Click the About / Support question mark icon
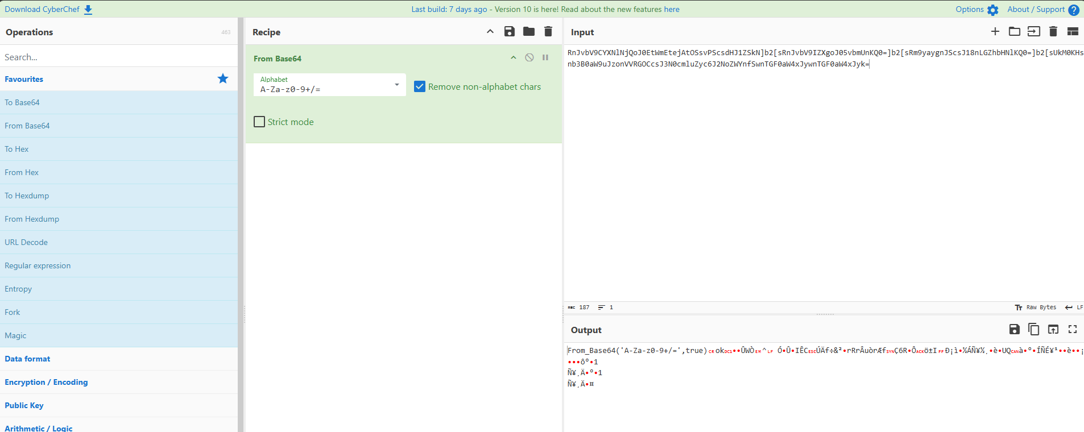Image resolution: width=1084 pixels, height=432 pixels. coord(1074,10)
